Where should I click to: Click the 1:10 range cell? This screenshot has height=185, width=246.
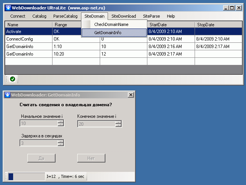[x=76, y=47]
